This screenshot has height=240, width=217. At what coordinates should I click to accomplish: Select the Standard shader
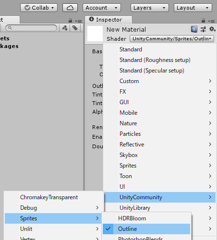(x=159, y=49)
